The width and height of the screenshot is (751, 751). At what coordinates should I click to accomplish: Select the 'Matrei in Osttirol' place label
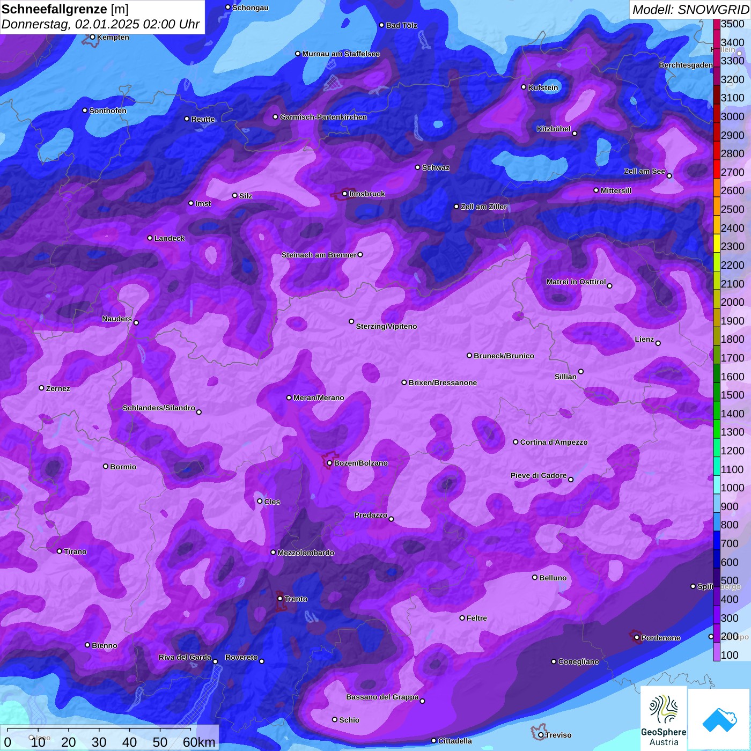[576, 282]
